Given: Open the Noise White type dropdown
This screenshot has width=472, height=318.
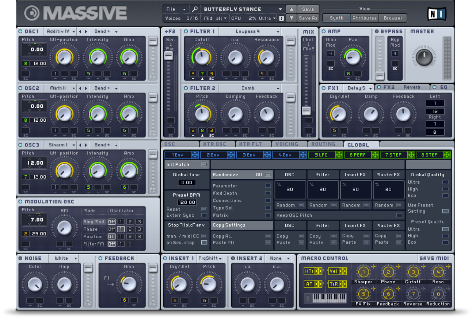Looking at the screenshot, I should (64, 258).
